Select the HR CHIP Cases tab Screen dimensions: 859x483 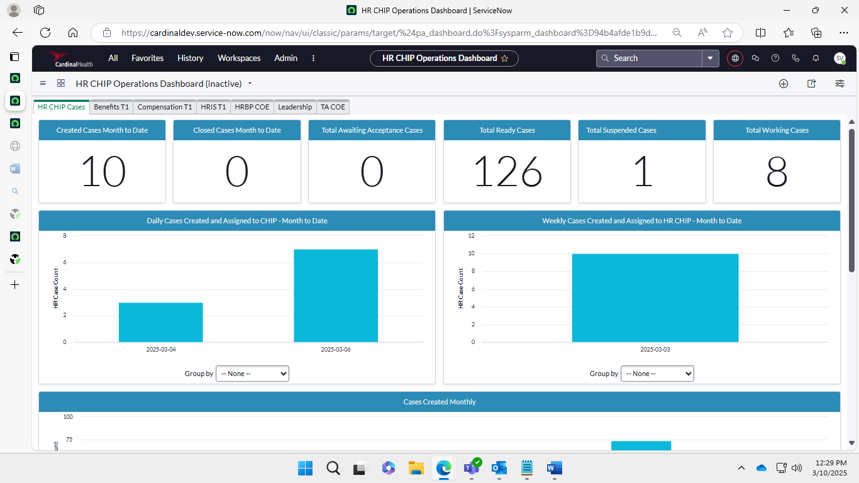(x=62, y=107)
